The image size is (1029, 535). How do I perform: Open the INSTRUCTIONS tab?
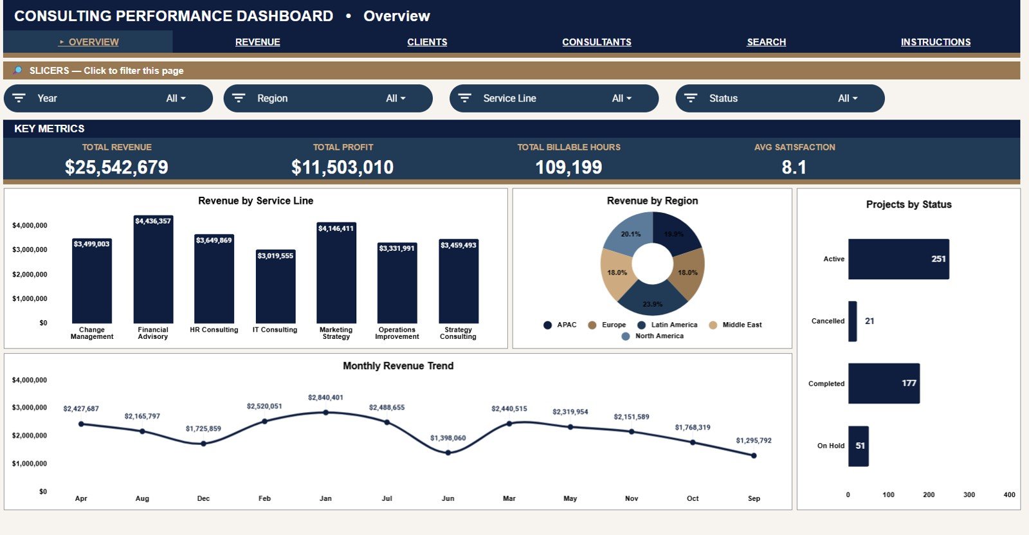click(936, 42)
